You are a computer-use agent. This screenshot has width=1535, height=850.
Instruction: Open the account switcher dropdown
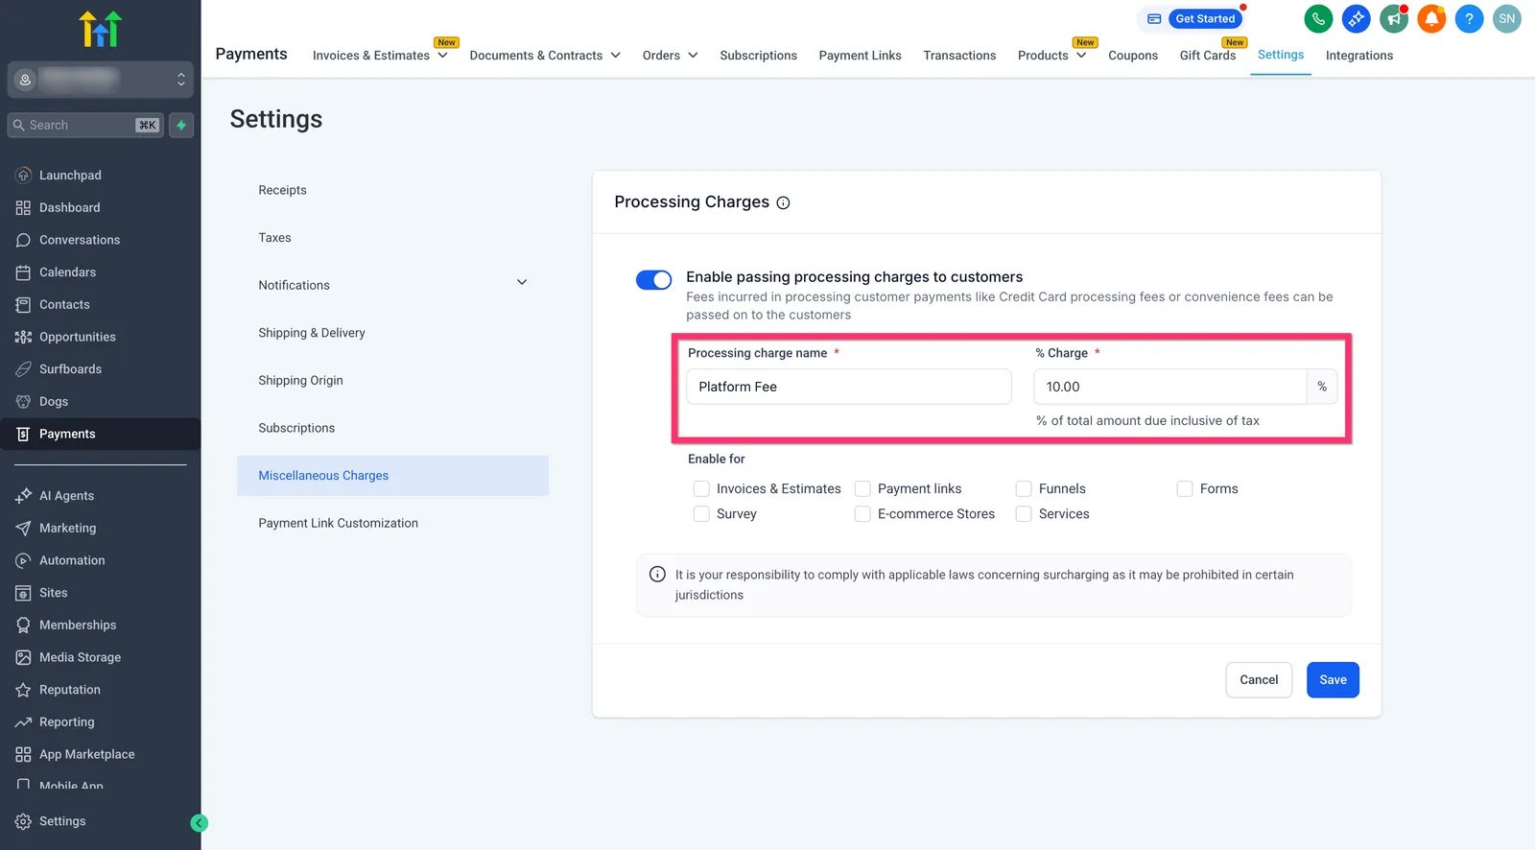pyautogui.click(x=101, y=80)
